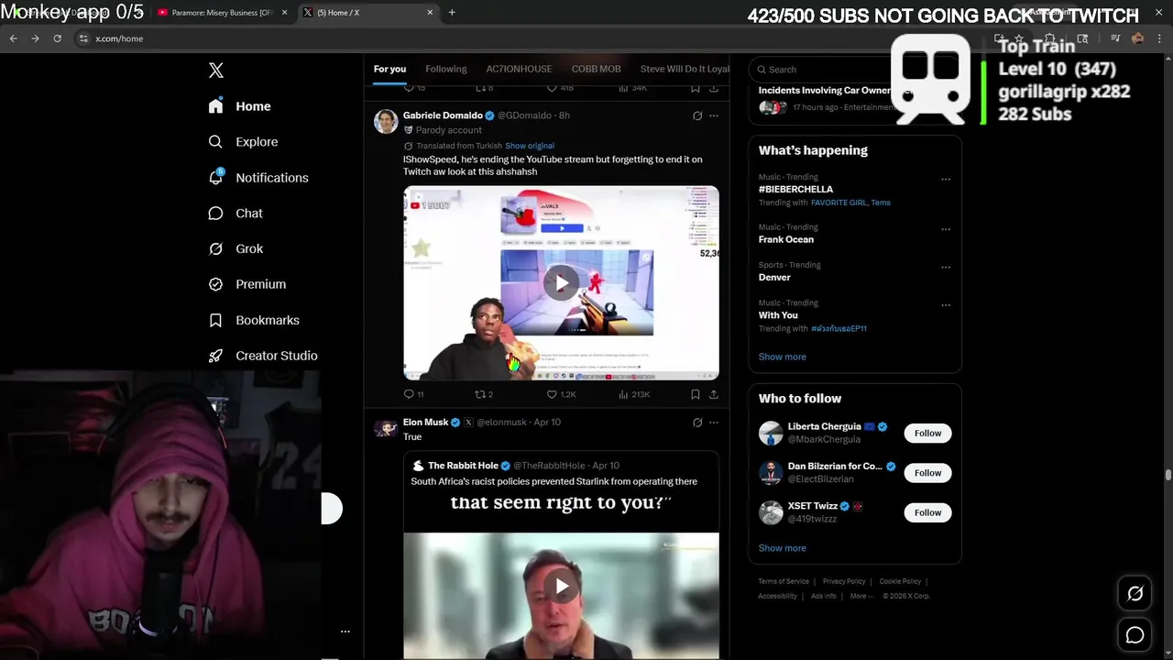Click browser back arrow
The image size is (1173, 660).
click(x=13, y=38)
